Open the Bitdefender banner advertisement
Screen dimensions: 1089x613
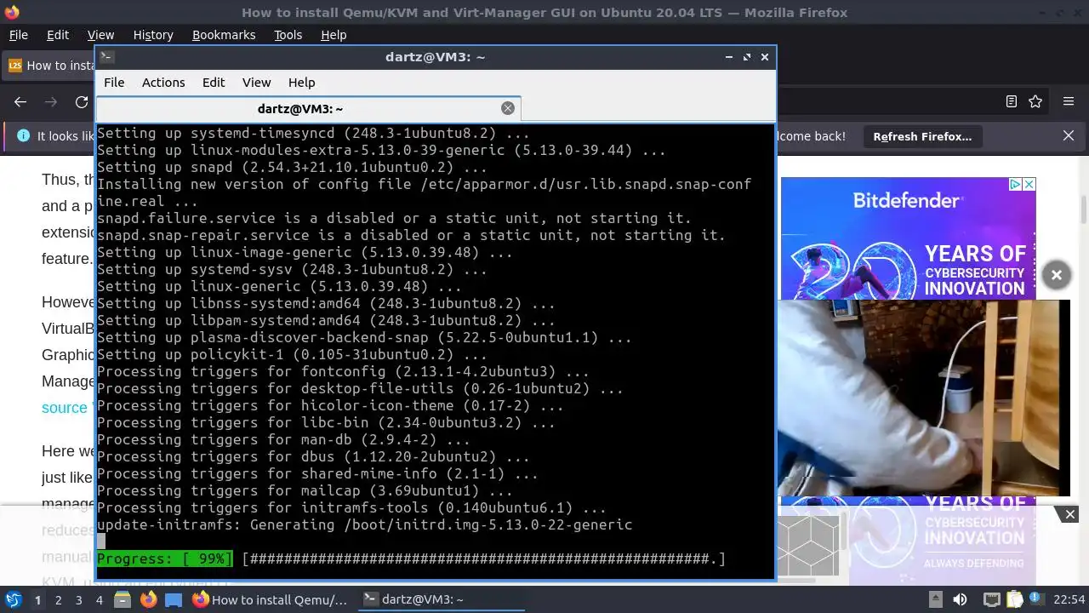click(908, 238)
